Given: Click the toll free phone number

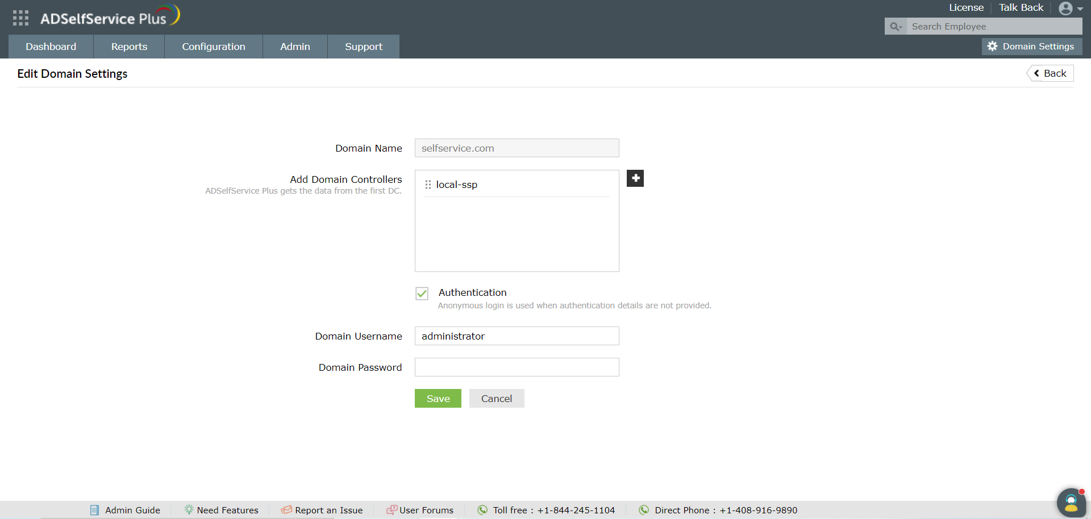Looking at the screenshot, I should pyautogui.click(x=576, y=510).
